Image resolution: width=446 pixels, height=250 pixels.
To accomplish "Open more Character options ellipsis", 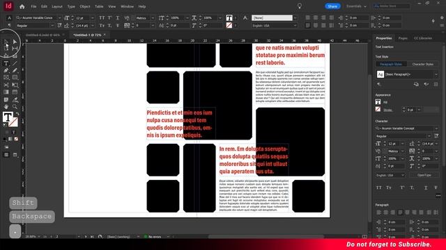I will tap(438, 195).
